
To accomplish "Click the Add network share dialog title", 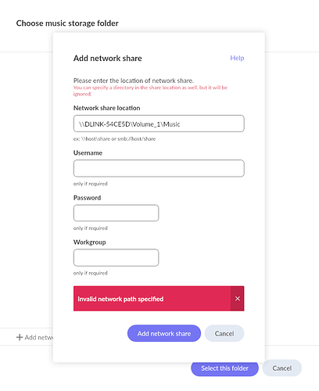I will (108, 58).
